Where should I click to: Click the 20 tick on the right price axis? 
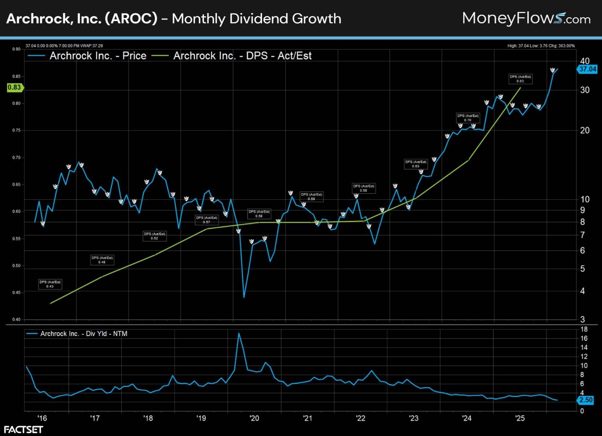pos(585,130)
